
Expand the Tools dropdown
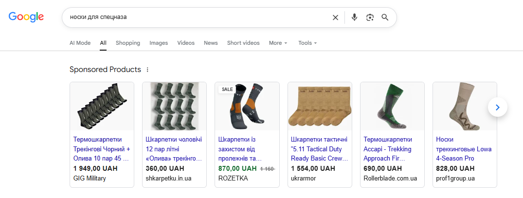(307, 43)
